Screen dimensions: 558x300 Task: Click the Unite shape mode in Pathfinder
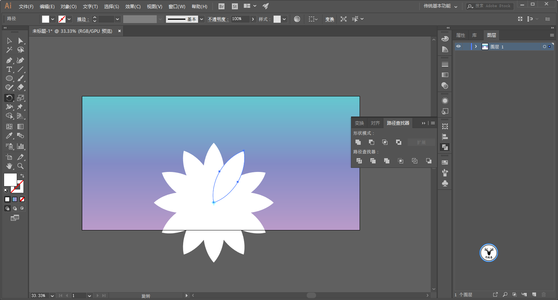(358, 142)
